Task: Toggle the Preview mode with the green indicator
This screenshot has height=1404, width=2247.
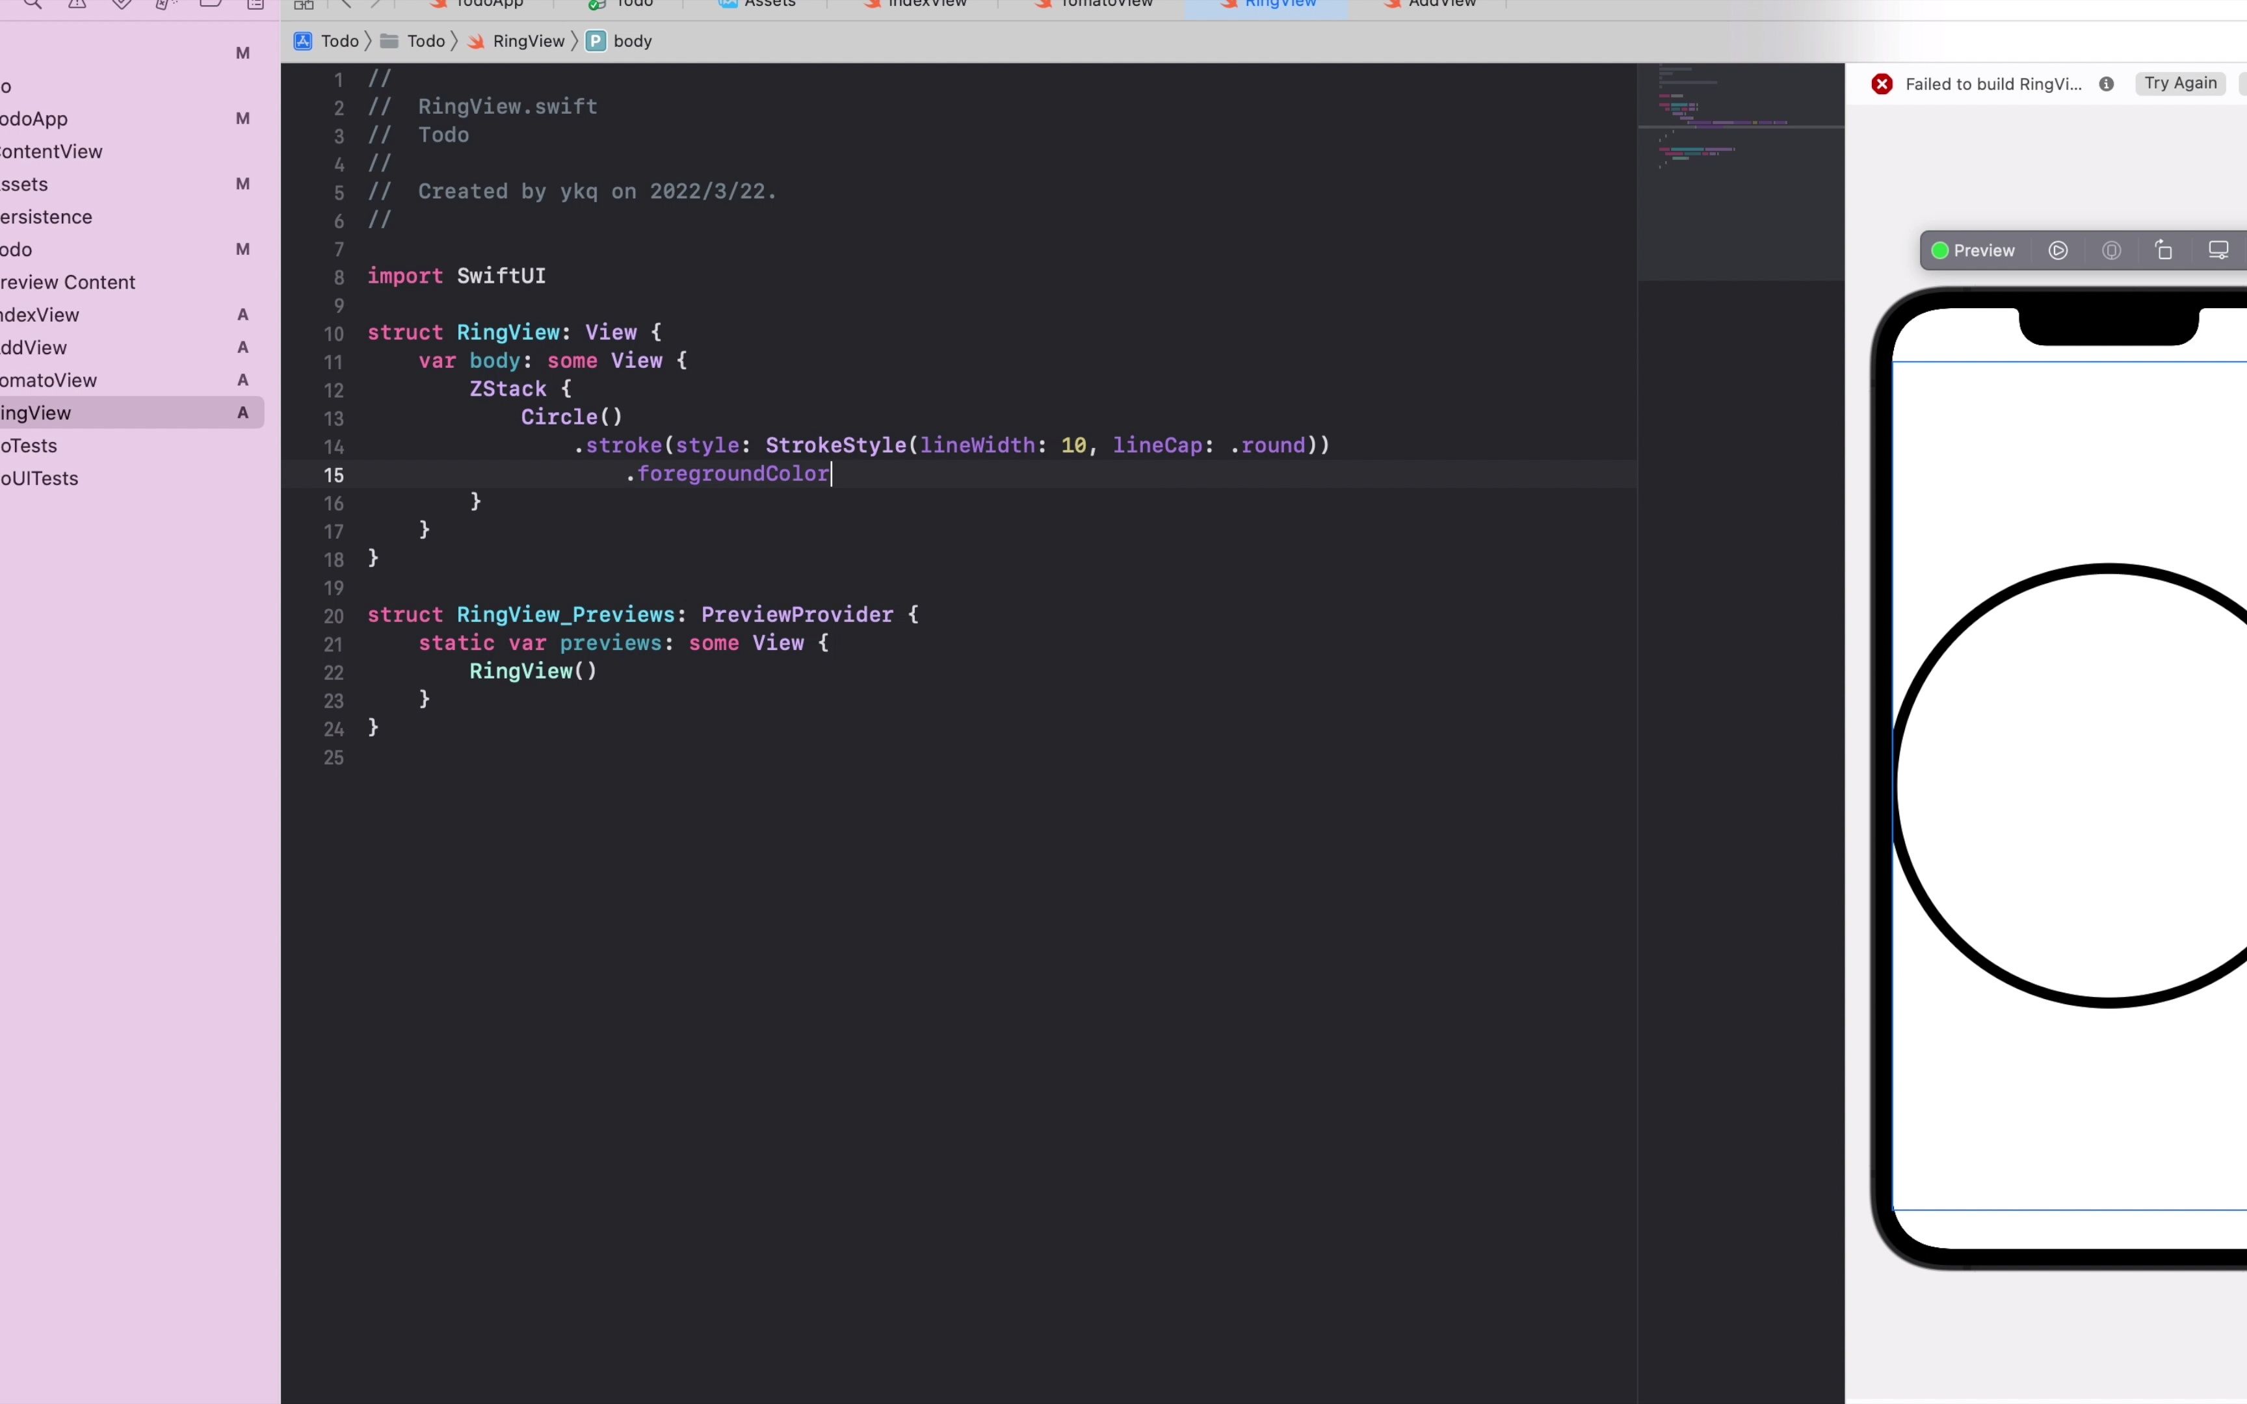Action: (x=1974, y=251)
